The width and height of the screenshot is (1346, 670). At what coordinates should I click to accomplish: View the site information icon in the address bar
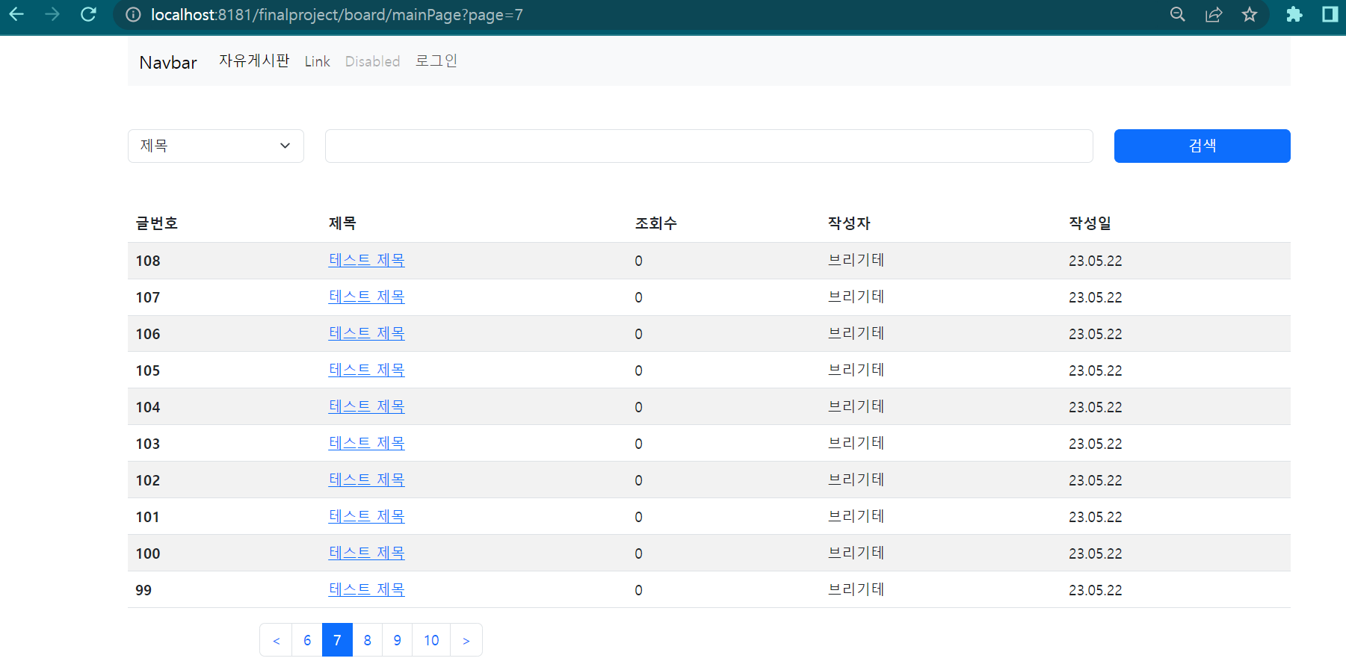(133, 15)
